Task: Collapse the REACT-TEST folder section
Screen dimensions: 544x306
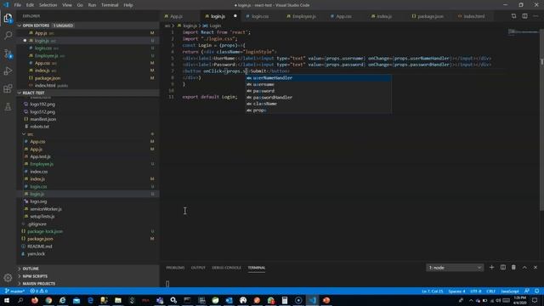Action: [x=20, y=93]
